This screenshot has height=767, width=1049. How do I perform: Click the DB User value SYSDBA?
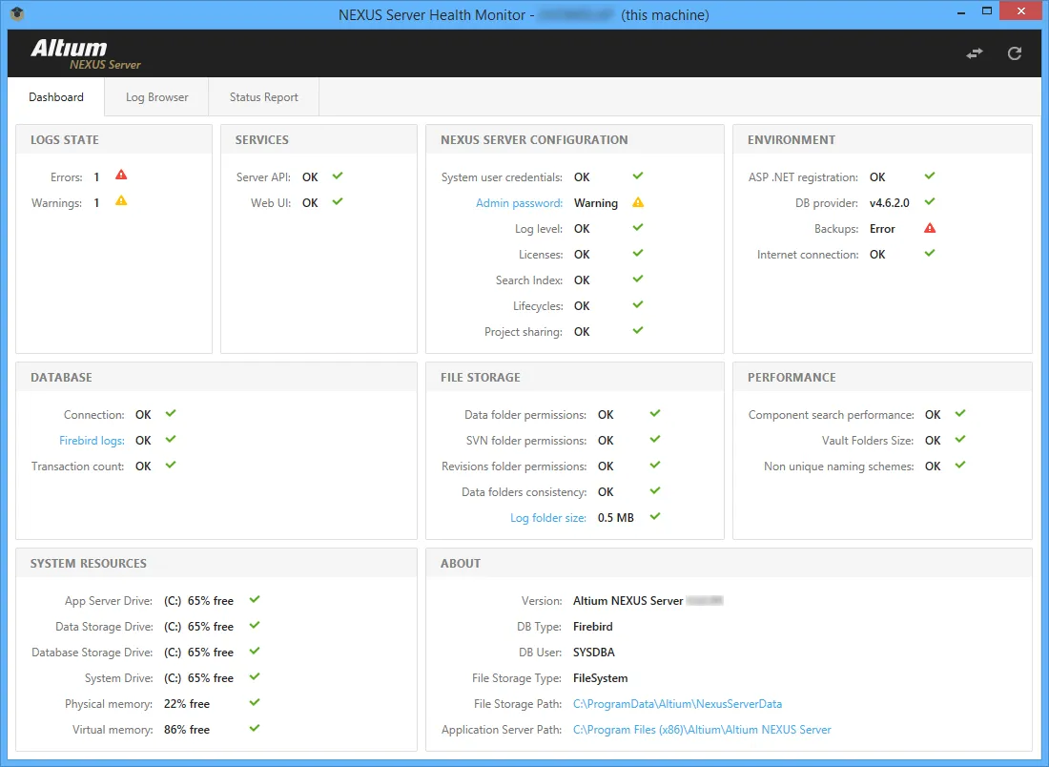(593, 653)
